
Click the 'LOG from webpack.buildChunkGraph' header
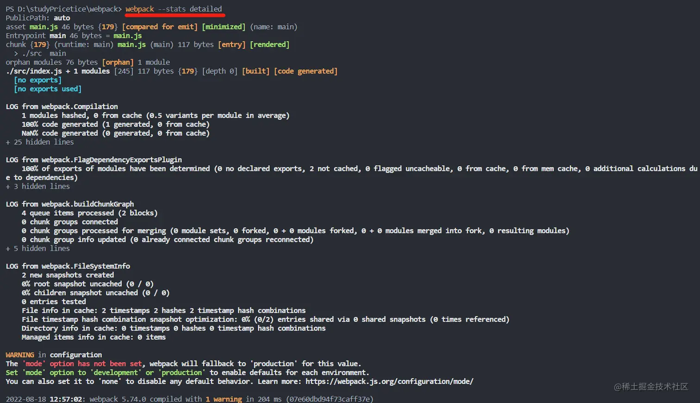(69, 204)
